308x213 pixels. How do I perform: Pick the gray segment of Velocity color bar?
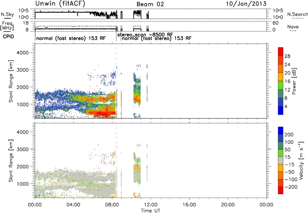click(281, 160)
